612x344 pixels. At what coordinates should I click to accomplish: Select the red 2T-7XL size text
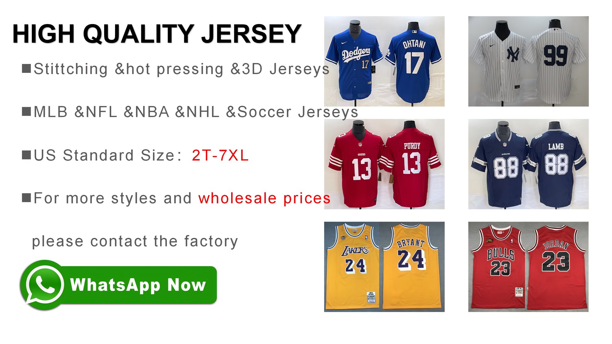coord(220,155)
